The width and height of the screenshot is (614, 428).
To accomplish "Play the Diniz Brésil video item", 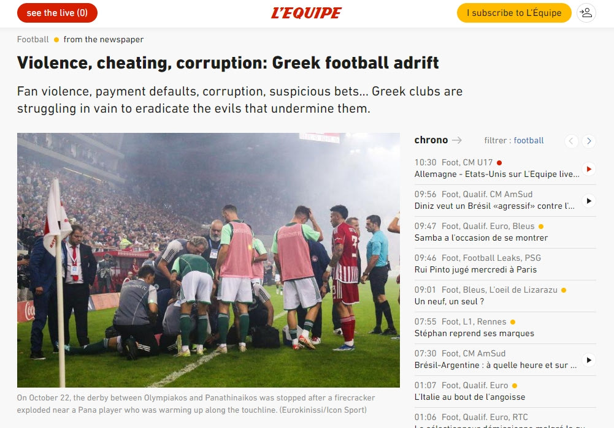I will pyautogui.click(x=589, y=201).
